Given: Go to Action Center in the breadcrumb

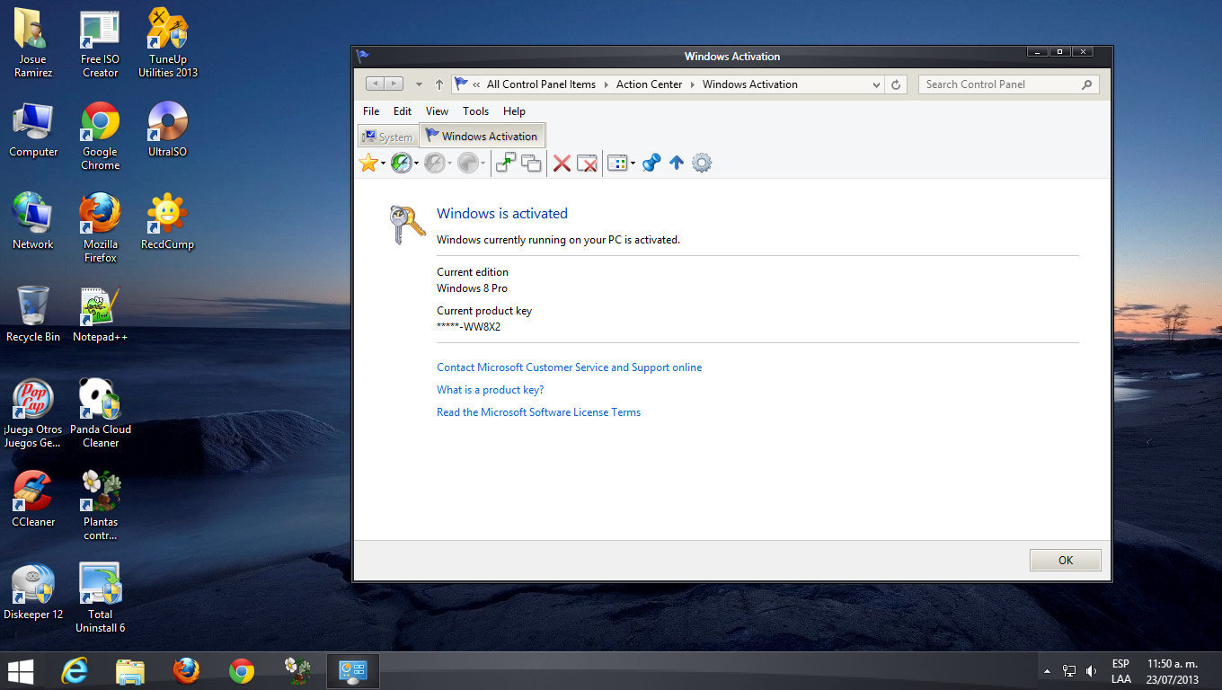Looking at the screenshot, I should 650,84.
